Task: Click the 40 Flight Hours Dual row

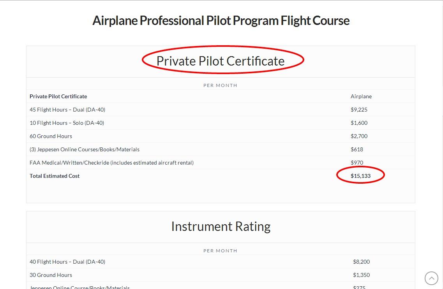Action: coord(67,262)
